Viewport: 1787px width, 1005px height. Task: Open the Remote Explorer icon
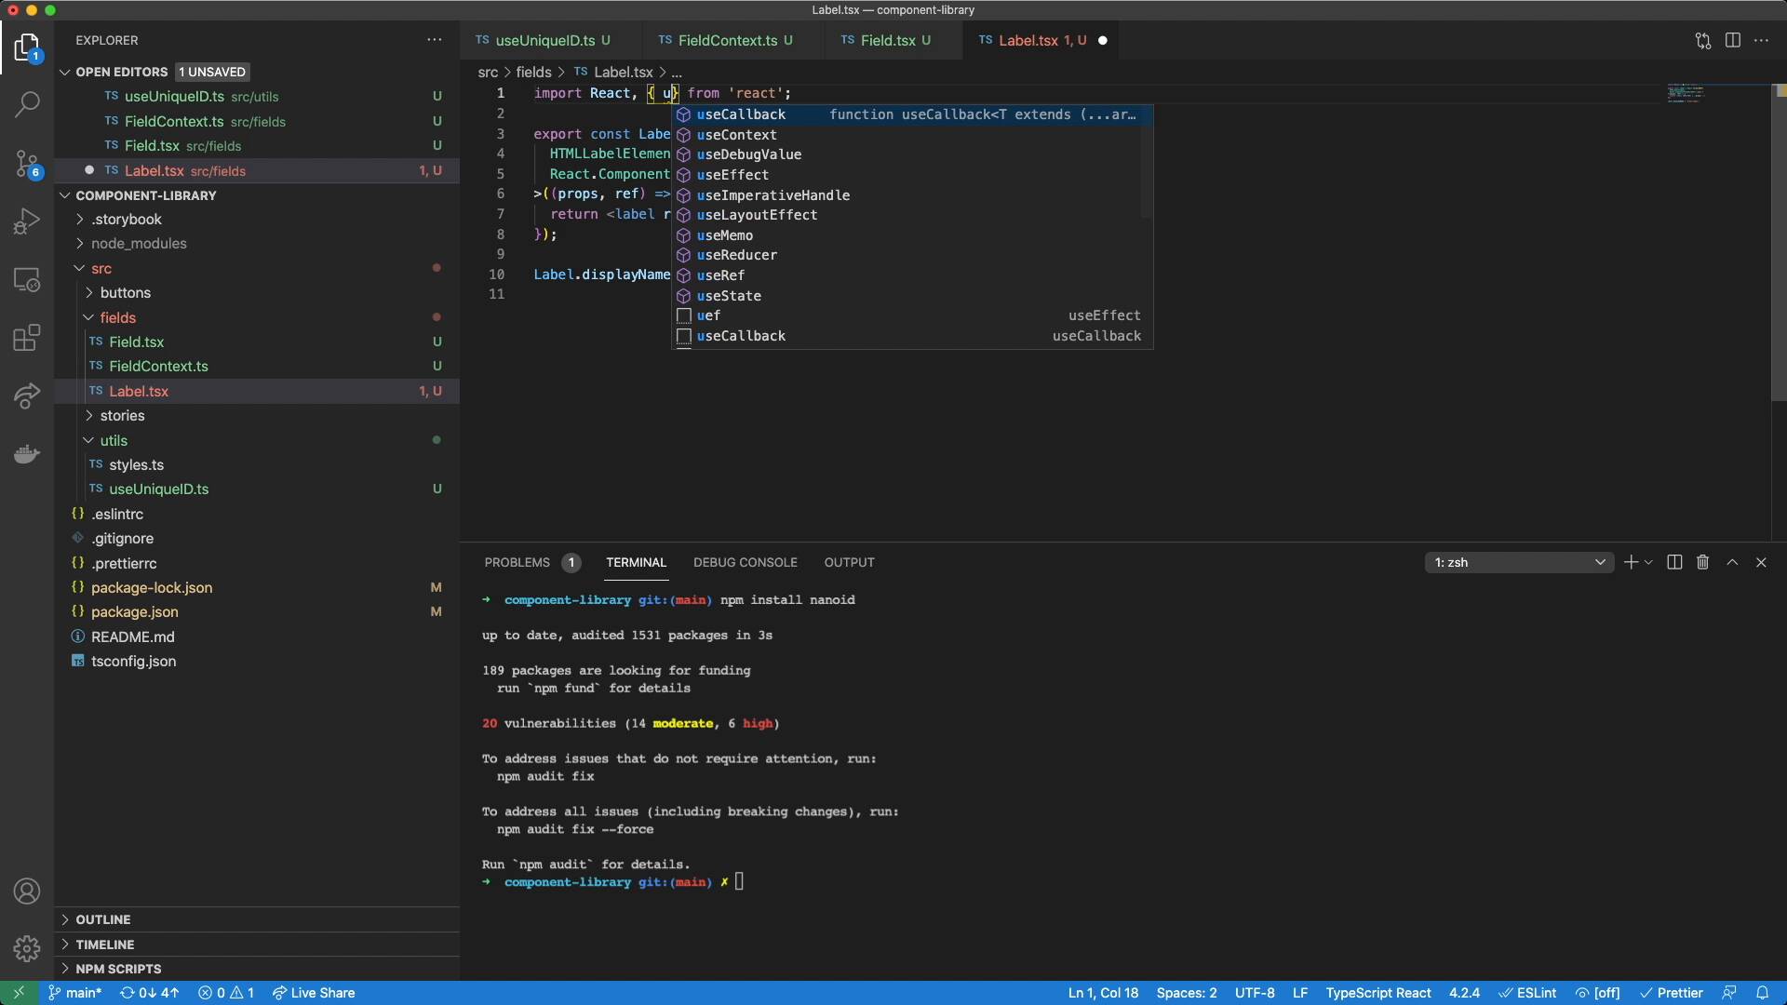[x=27, y=279]
